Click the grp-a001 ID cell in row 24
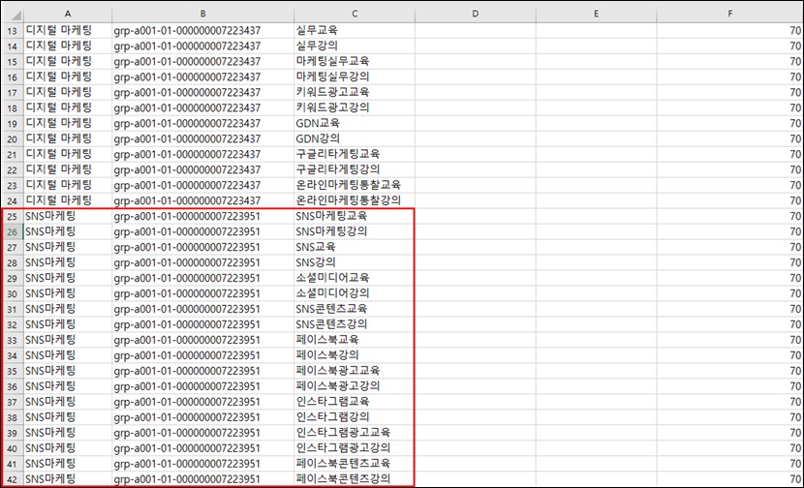 (x=203, y=200)
